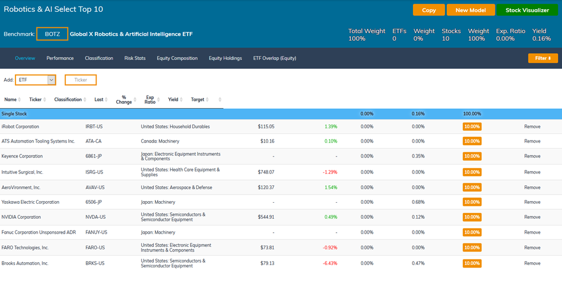The image size is (562, 282).
Task: Remove NVIDIA Corporation holding
Action: click(533, 217)
